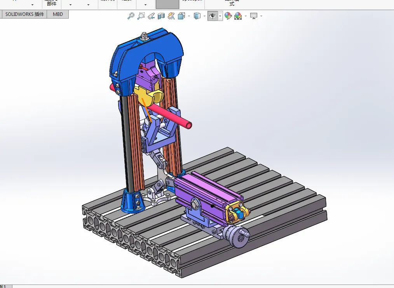Expand the Hide/Show Items dropdown arrow
Viewport: 394px width, 288px height.
point(220,16)
